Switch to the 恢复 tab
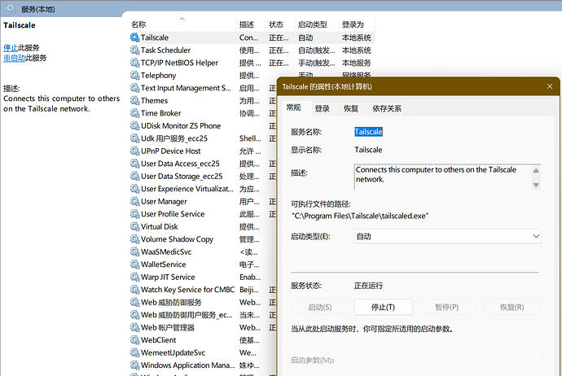The width and height of the screenshot is (562, 376). [x=351, y=108]
